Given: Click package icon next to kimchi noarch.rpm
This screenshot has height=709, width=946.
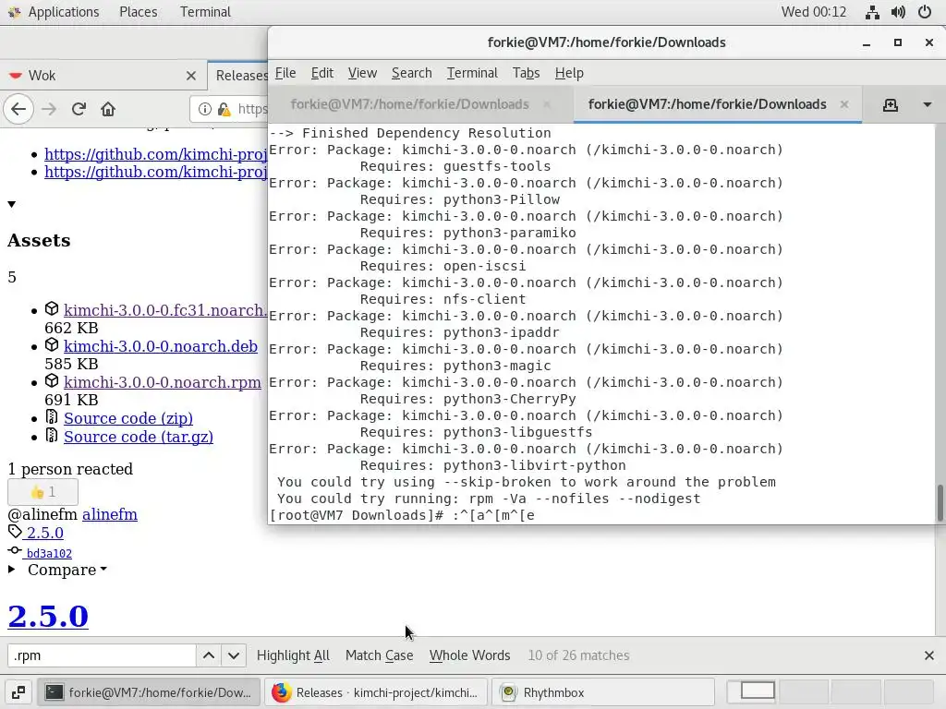Looking at the screenshot, I should [52, 381].
